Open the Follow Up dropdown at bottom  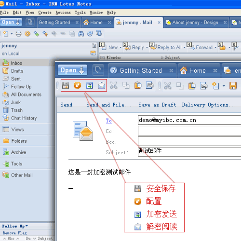(15, 226)
